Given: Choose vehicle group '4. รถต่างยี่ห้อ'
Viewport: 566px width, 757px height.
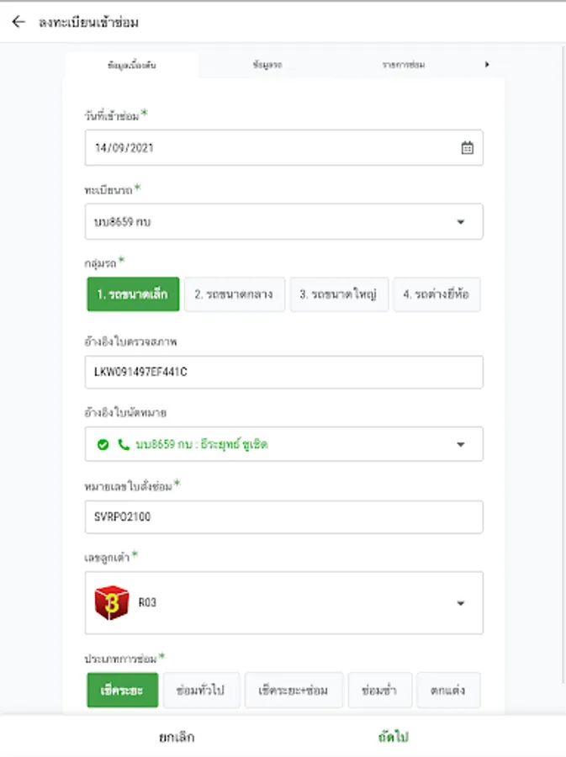Looking at the screenshot, I should coord(437,295).
